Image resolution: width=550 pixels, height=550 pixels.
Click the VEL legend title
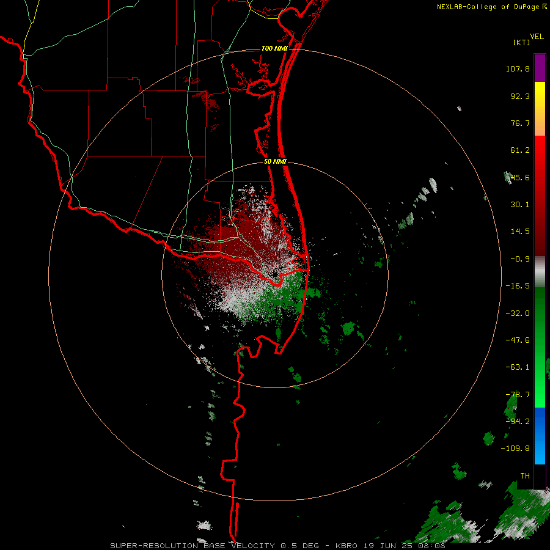[x=537, y=37]
